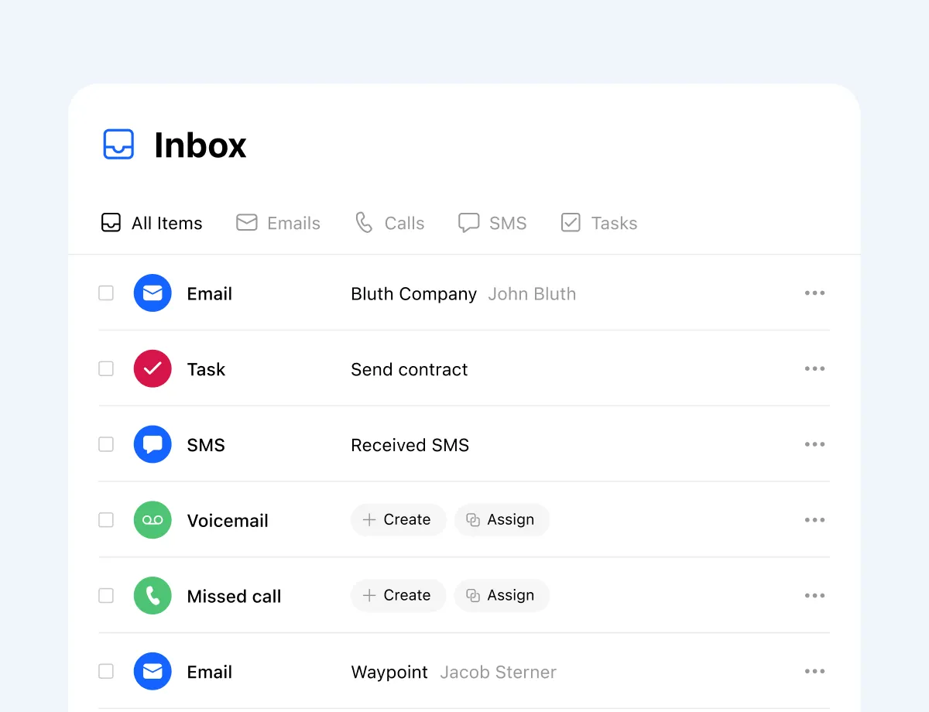Click the blue email icon for Bluth Company
The height and width of the screenshot is (712, 929).
click(x=153, y=293)
